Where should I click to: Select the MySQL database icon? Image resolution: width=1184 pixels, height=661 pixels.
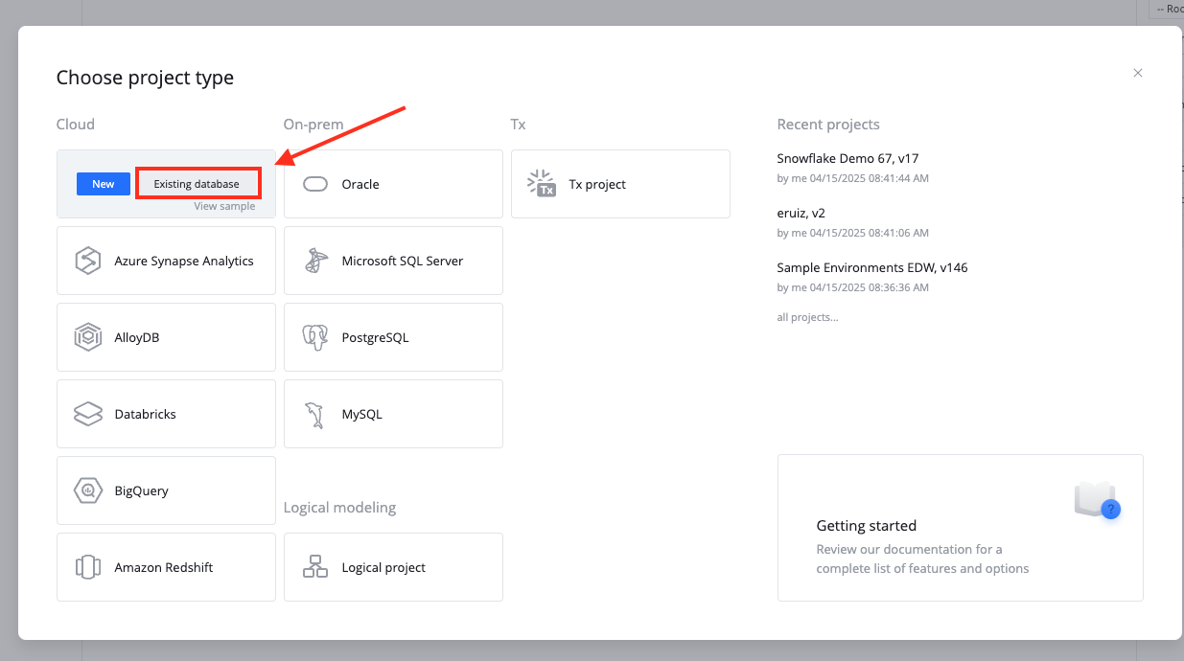[x=314, y=414]
